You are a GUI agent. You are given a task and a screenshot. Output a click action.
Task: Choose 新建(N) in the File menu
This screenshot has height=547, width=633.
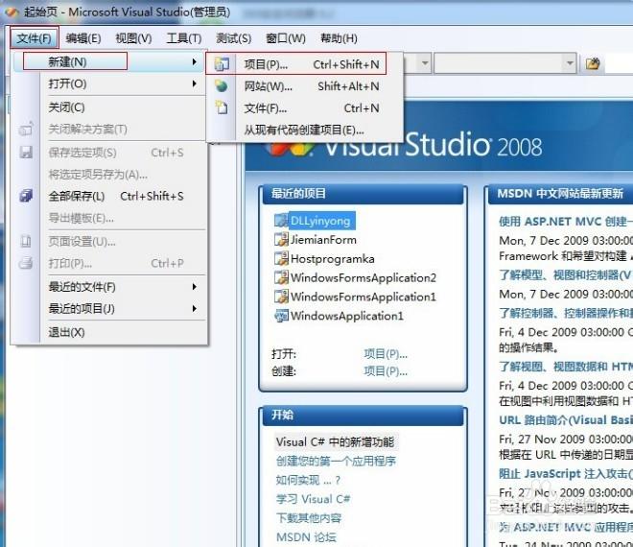[x=107, y=61]
